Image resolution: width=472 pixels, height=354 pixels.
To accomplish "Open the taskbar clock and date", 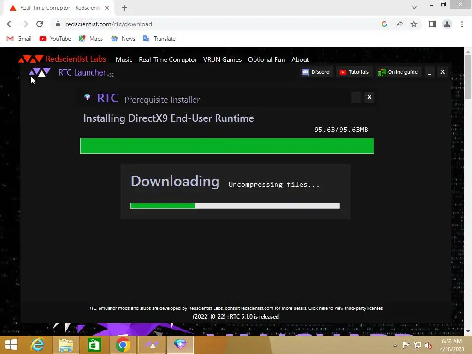I will 452,345.
